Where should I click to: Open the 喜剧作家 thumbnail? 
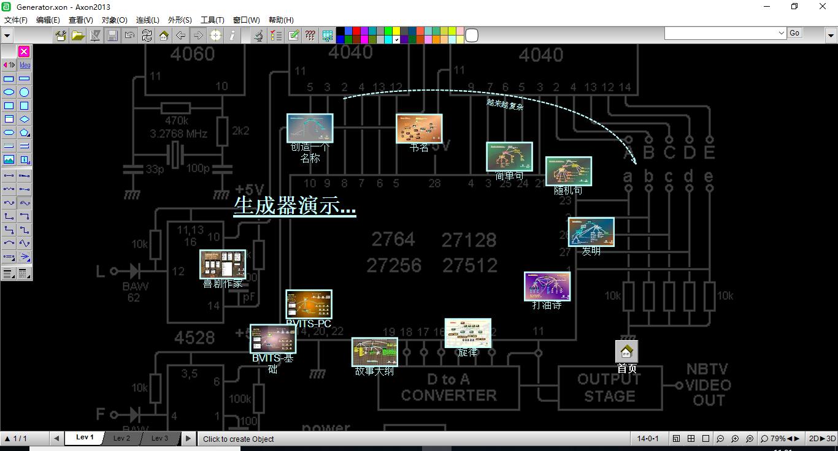coord(223,264)
